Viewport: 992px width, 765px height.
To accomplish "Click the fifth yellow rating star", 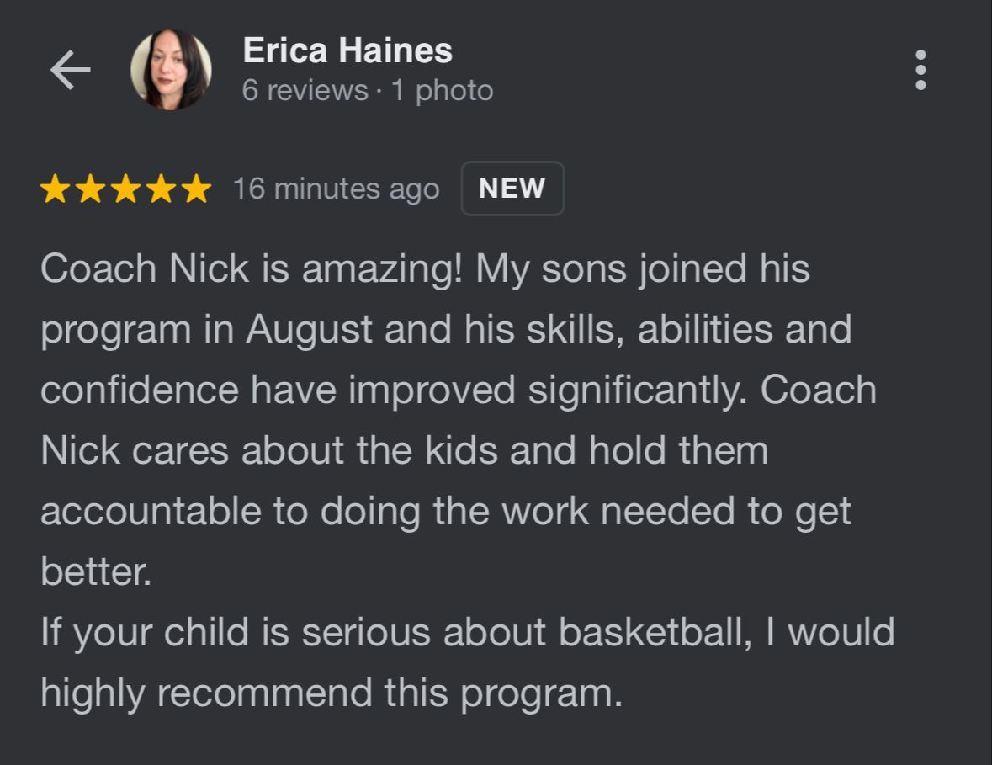I will (x=196, y=189).
